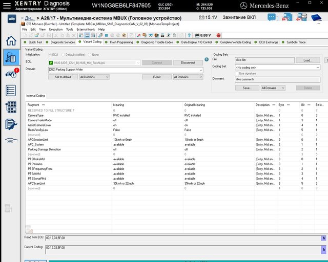Screen dimensions: 328x262
Task: Follow the breadcrumb link before A26/17
Action: point(30,18)
